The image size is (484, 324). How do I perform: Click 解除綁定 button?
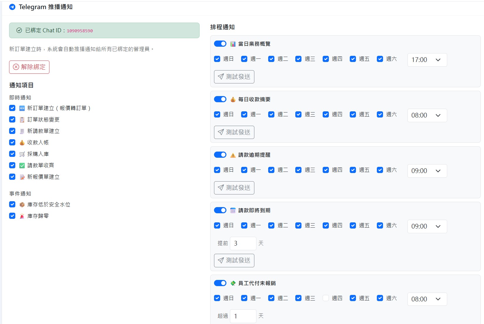click(29, 67)
